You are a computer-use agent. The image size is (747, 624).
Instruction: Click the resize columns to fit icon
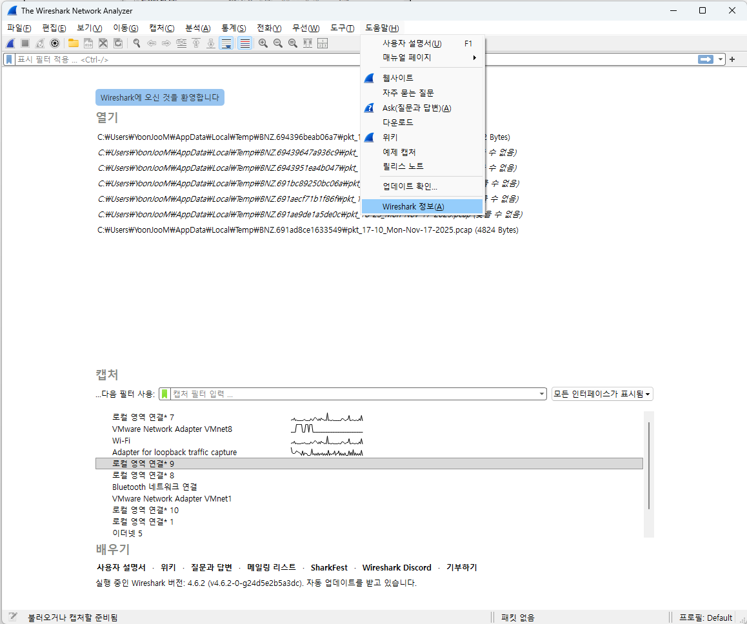(x=308, y=43)
